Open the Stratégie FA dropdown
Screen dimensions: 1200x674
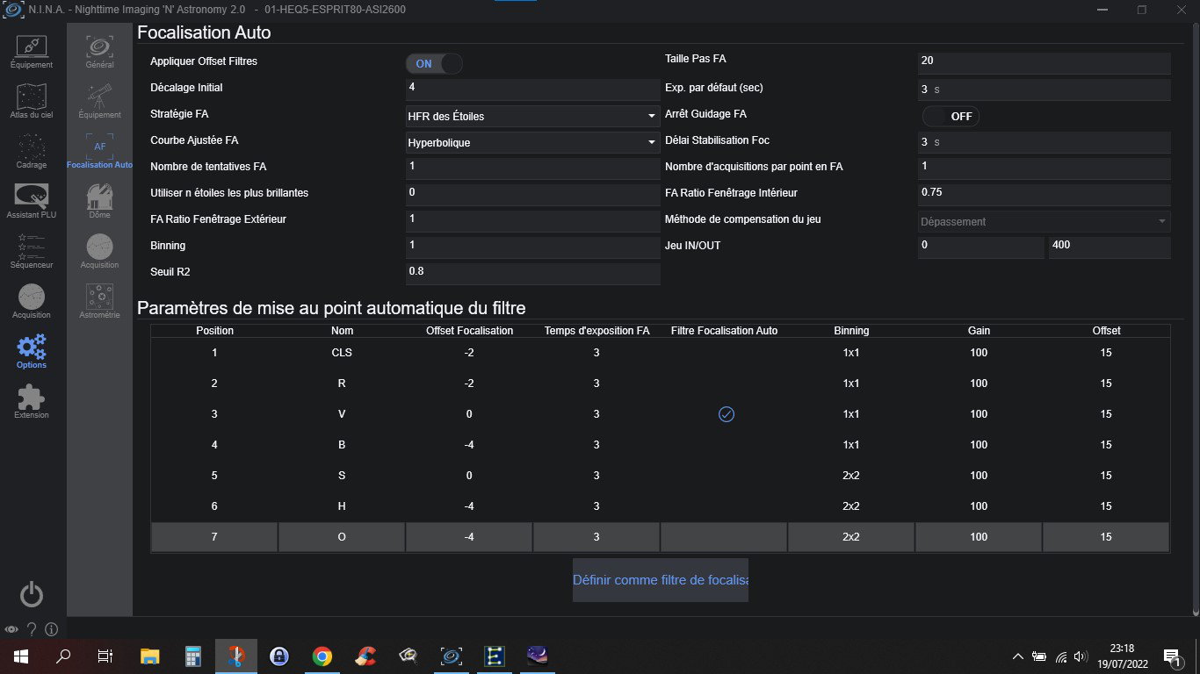coord(532,116)
